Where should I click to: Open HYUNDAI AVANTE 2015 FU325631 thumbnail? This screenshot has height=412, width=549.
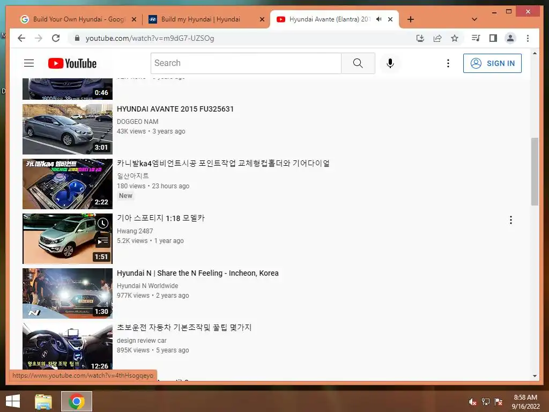(68, 129)
